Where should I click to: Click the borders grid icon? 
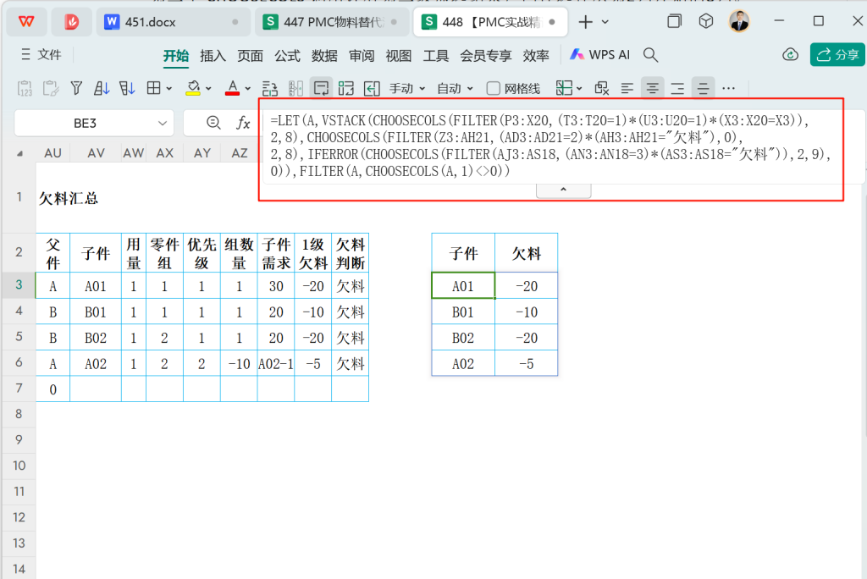pyautogui.click(x=154, y=88)
